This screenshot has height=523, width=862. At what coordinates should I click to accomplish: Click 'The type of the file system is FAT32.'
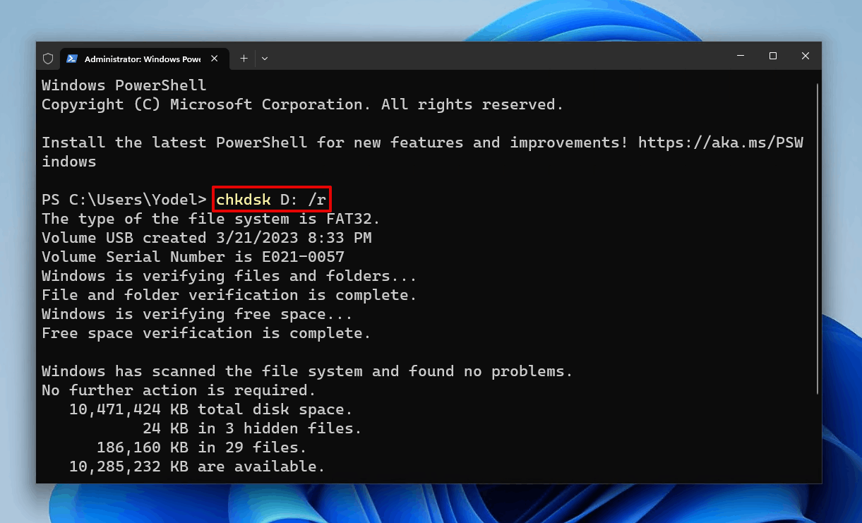coord(211,219)
